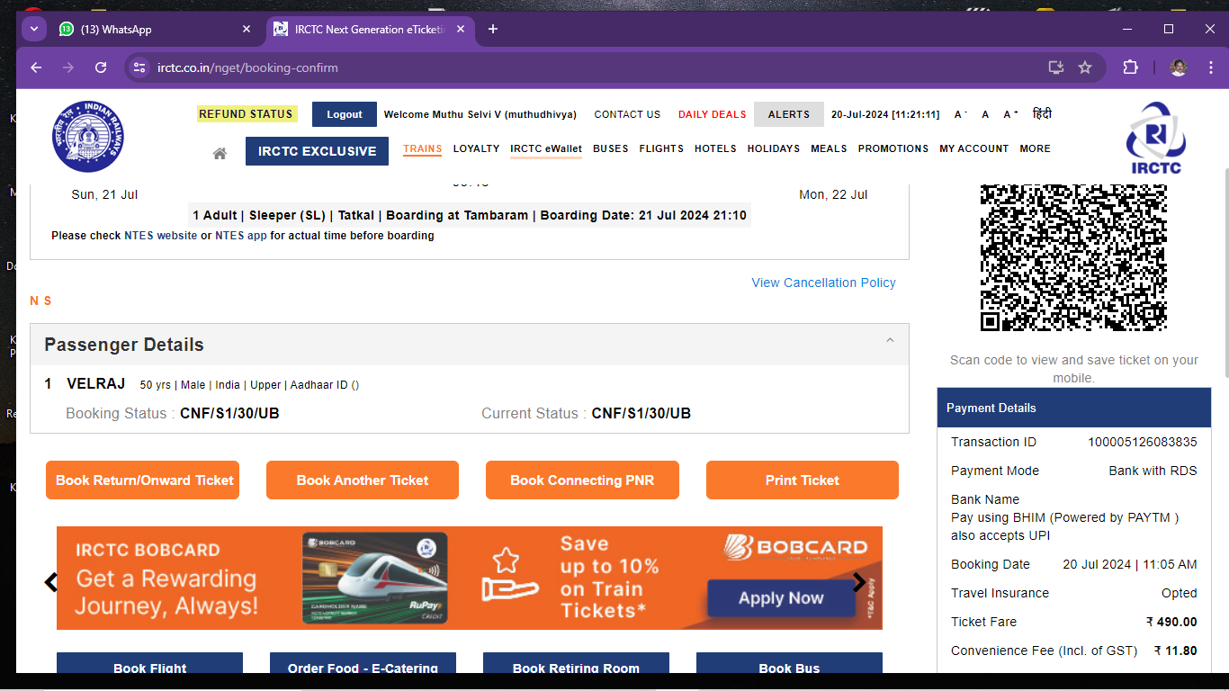
Task: Click Order Food - E-Catering button
Action: point(363,663)
